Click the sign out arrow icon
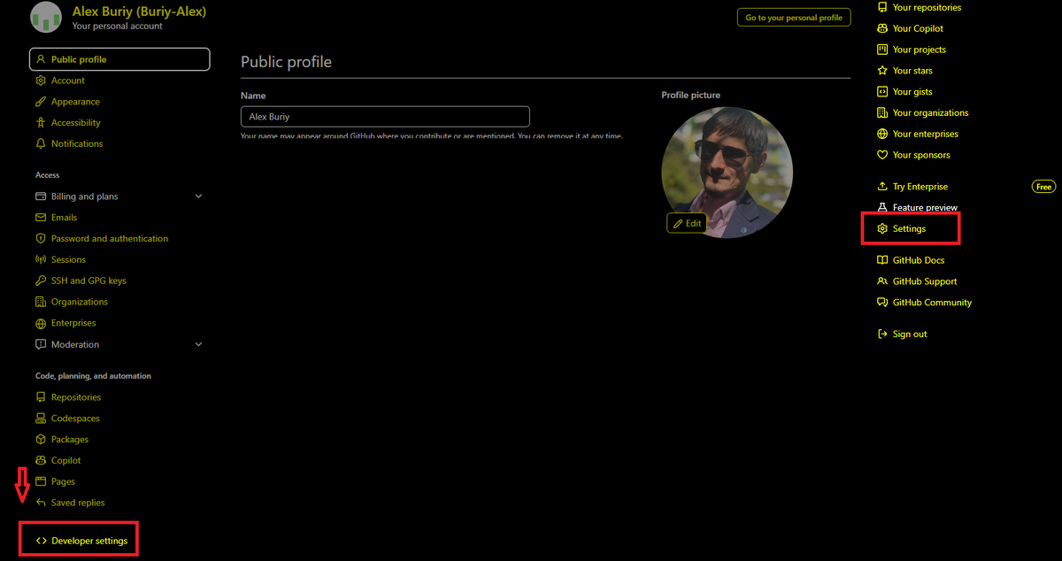 (x=882, y=334)
